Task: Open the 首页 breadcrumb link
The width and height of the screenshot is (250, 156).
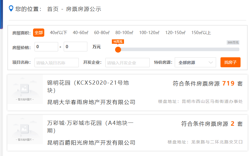Action: [53, 9]
